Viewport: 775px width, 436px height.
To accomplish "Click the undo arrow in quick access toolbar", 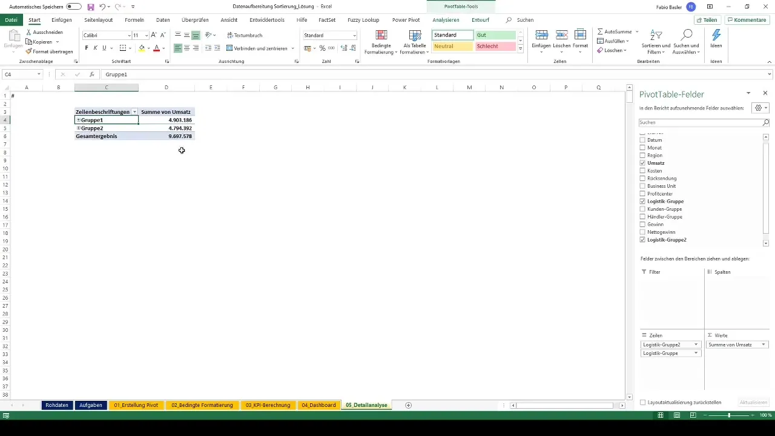I will coord(102,7).
